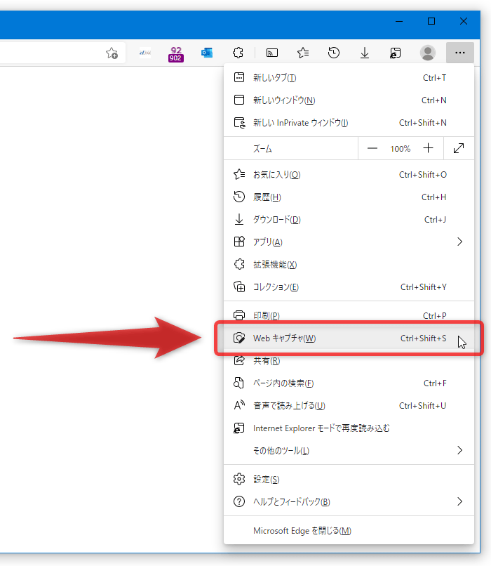
Task: Decrease zoom with the minus button
Action: (372, 148)
